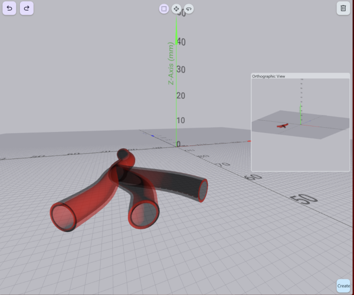Activate the move/pan tool
The image size is (354, 295).
176,9
